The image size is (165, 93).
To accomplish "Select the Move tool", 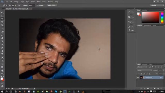I will [2, 13].
